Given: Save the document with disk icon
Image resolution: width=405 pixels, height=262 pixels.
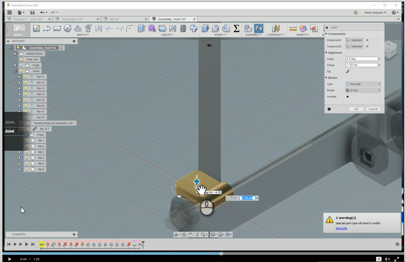Looking at the screenshot, I should (32, 13).
